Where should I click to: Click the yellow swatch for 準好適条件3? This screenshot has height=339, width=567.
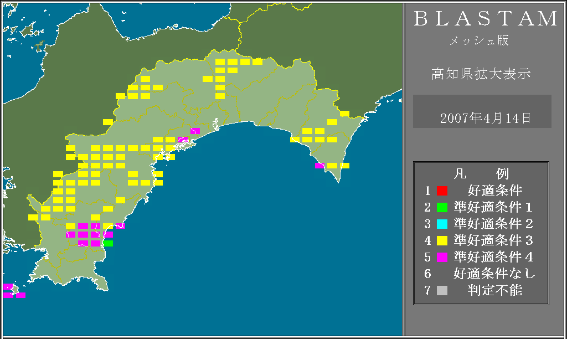tap(442, 240)
